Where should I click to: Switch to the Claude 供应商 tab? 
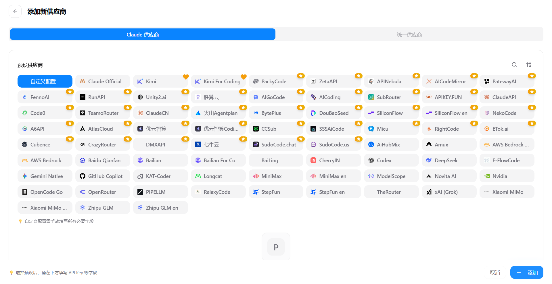pyautogui.click(x=143, y=34)
